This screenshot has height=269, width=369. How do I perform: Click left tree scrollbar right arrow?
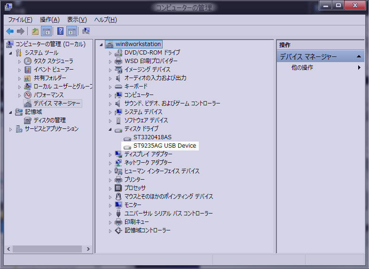click(88, 249)
